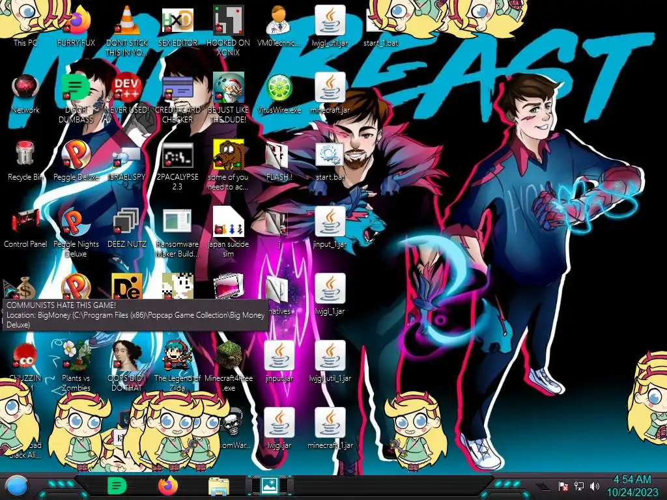This screenshot has height=500, width=667.
Task: Open the 2PACALYPSE 2.3 command prompt icon
Action: point(177,166)
